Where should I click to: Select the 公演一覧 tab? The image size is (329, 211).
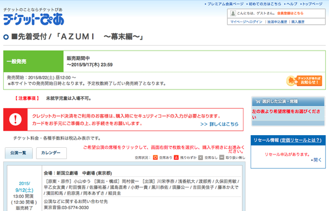click(x=19, y=153)
